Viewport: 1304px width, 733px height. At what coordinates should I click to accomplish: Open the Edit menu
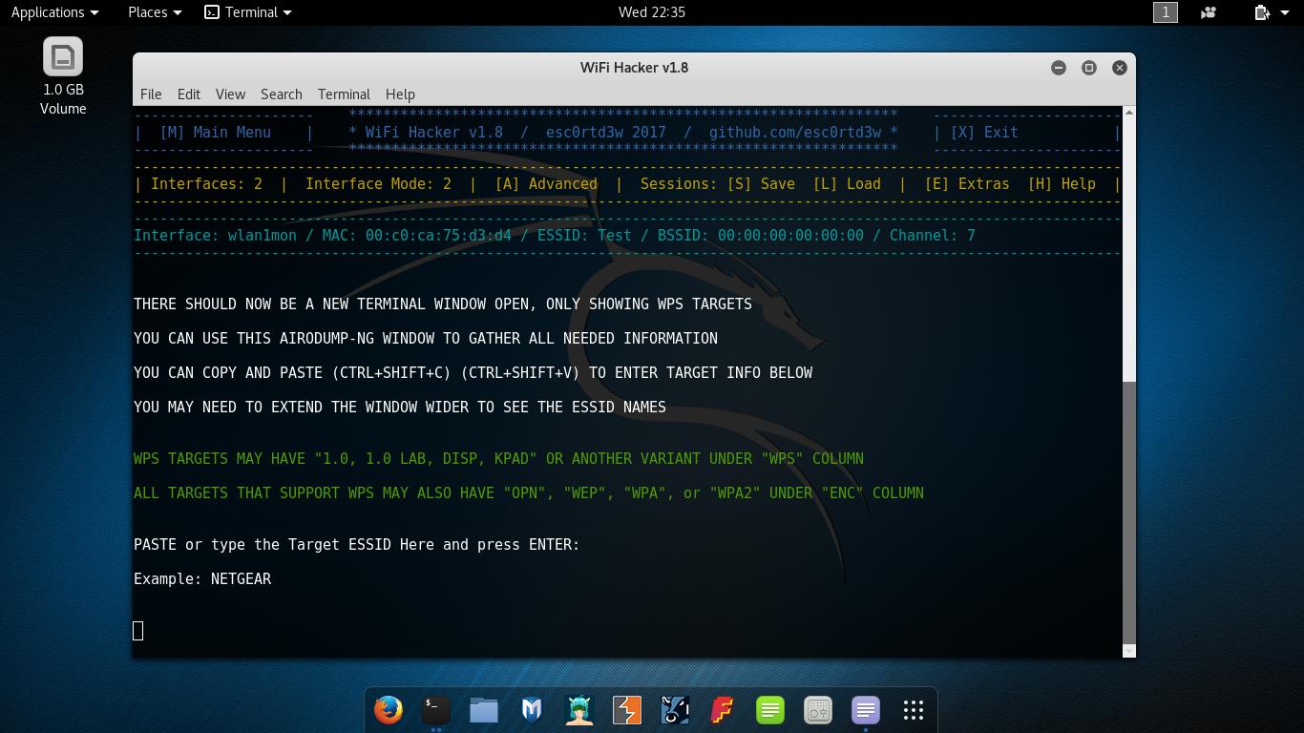189,94
